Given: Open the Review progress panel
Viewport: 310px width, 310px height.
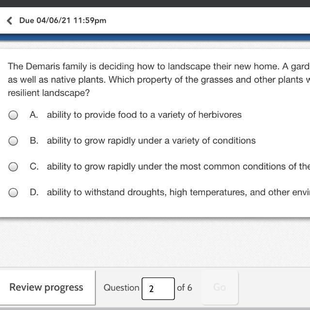Looking at the screenshot, I should pos(46,287).
